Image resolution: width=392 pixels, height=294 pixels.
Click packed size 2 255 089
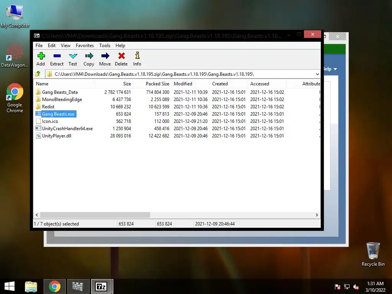pyautogui.click(x=160, y=100)
